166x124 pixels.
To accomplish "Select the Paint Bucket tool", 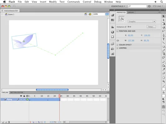I will [164, 66].
